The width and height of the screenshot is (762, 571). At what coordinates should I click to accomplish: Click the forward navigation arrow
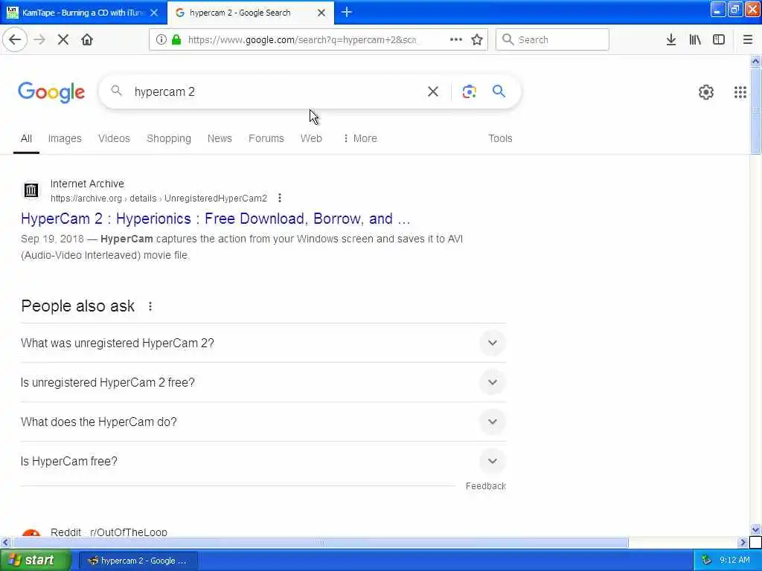39,40
